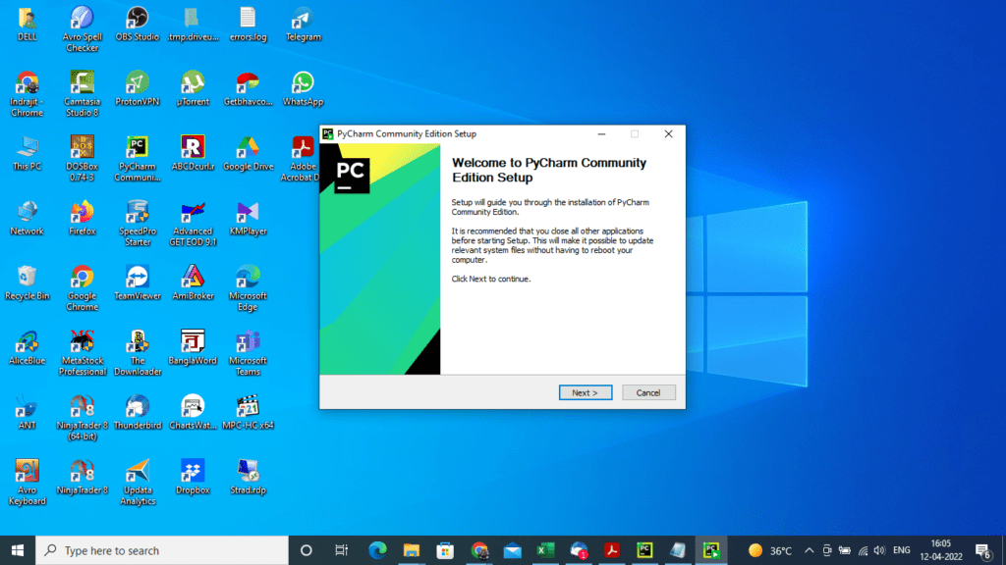The image size is (1006, 565).
Task: Select the BanglaWord desktop shortcut
Action: click(193, 348)
